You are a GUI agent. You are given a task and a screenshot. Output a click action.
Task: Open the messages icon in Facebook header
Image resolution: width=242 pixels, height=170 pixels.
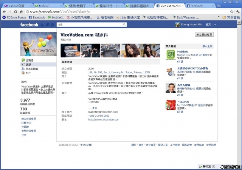point(47,25)
